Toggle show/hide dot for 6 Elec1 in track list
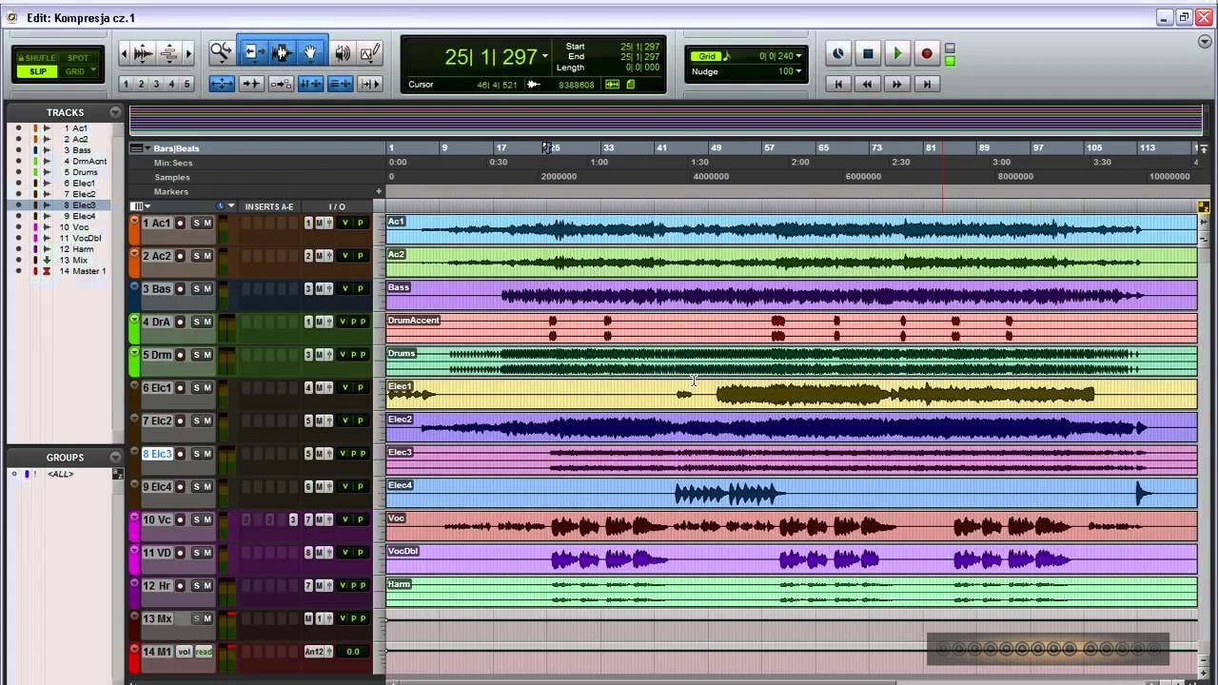This screenshot has height=685, width=1218. pyautogui.click(x=18, y=183)
